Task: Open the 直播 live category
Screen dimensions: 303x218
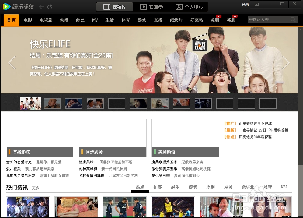Action: pos(158,20)
